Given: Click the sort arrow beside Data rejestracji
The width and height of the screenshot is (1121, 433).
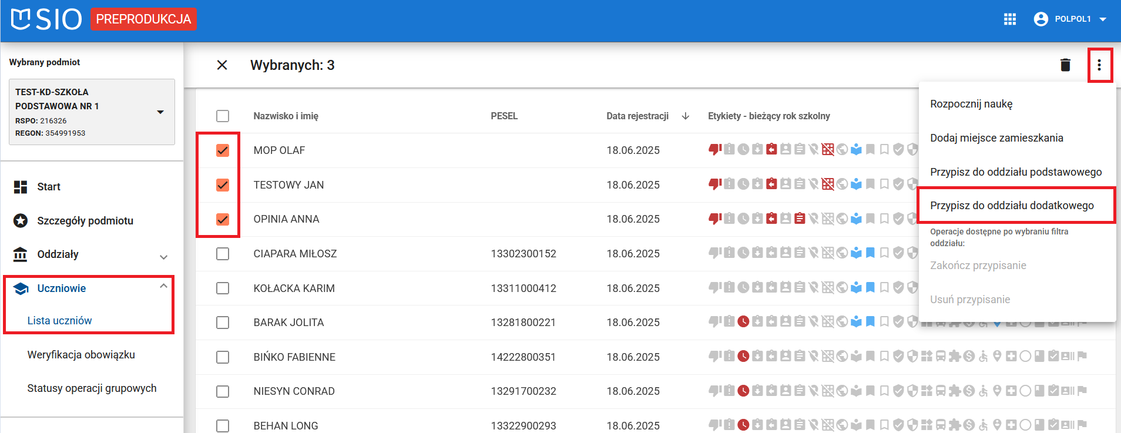Looking at the screenshot, I should (x=685, y=116).
